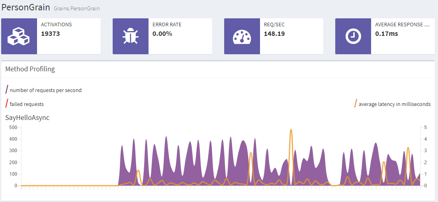Open the SayHelloAsync method chart title
The width and height of the screenshot is (438, 202).
point(27,118)
